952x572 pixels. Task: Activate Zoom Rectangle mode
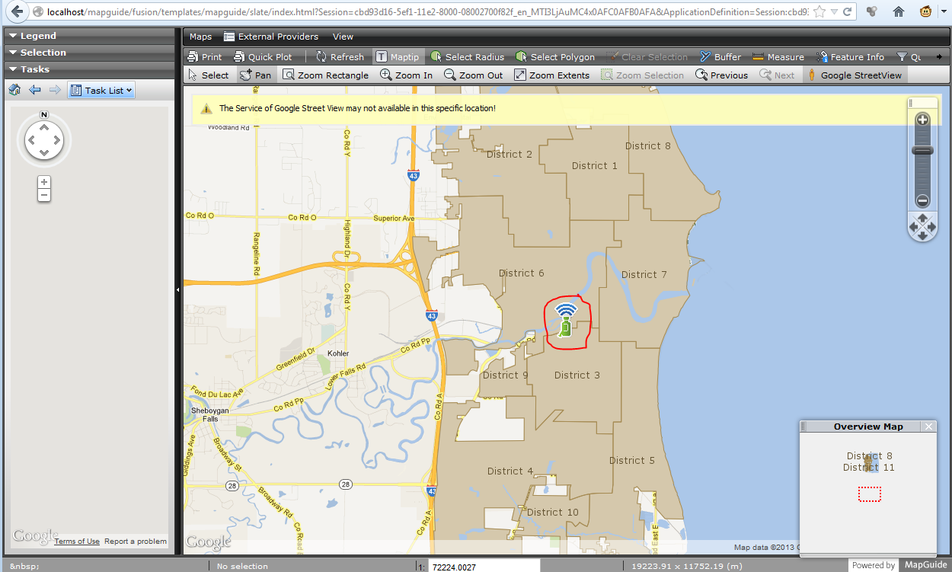coord(326,75)
